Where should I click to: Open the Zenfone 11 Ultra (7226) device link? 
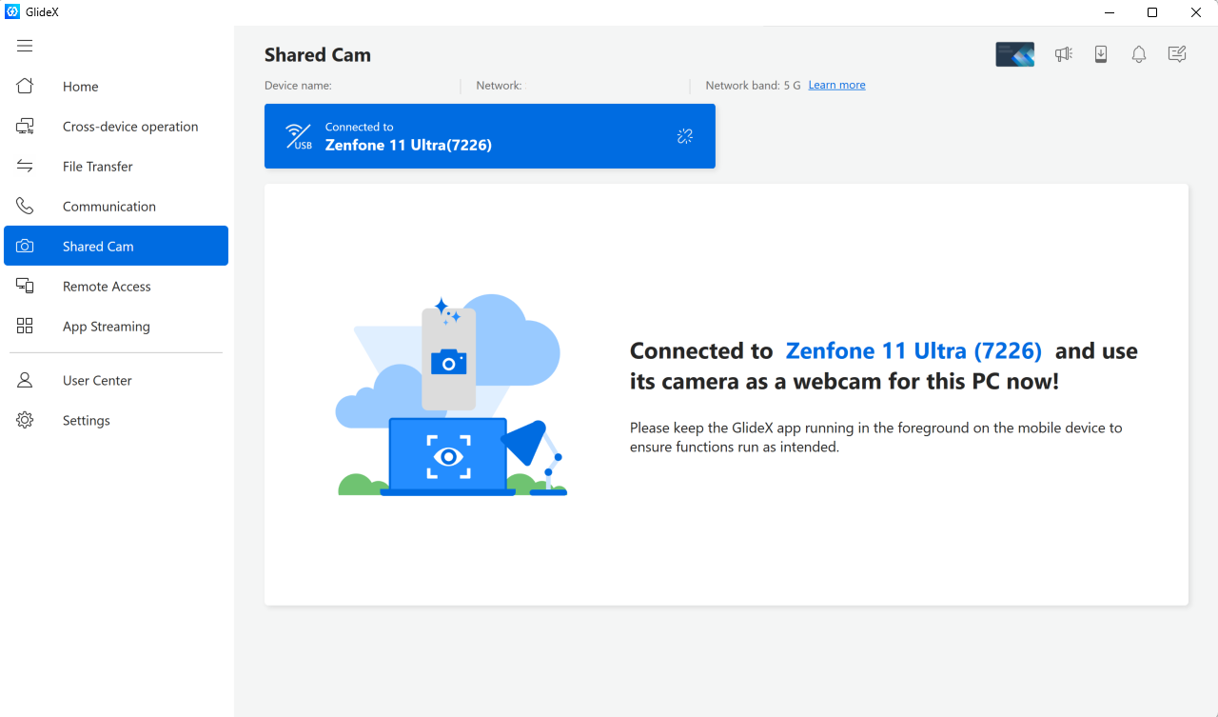pyautogui.click(x=913, y=350)
